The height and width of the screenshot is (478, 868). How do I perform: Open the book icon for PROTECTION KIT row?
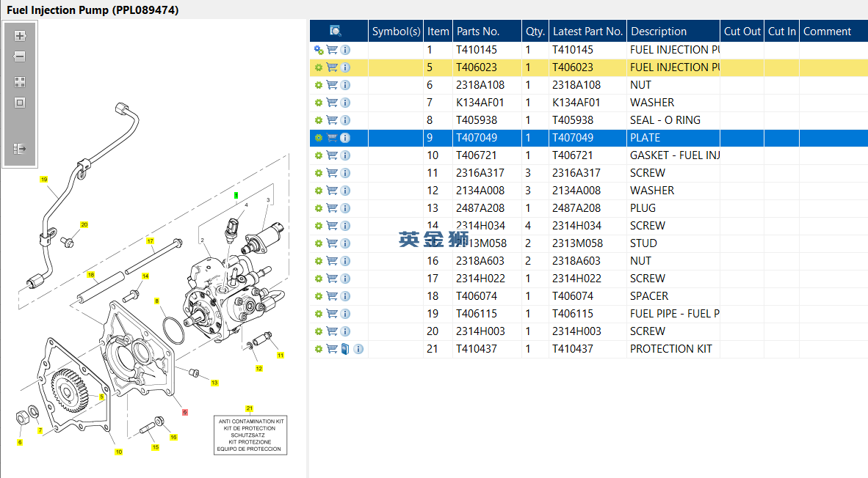tap(345, 349)
